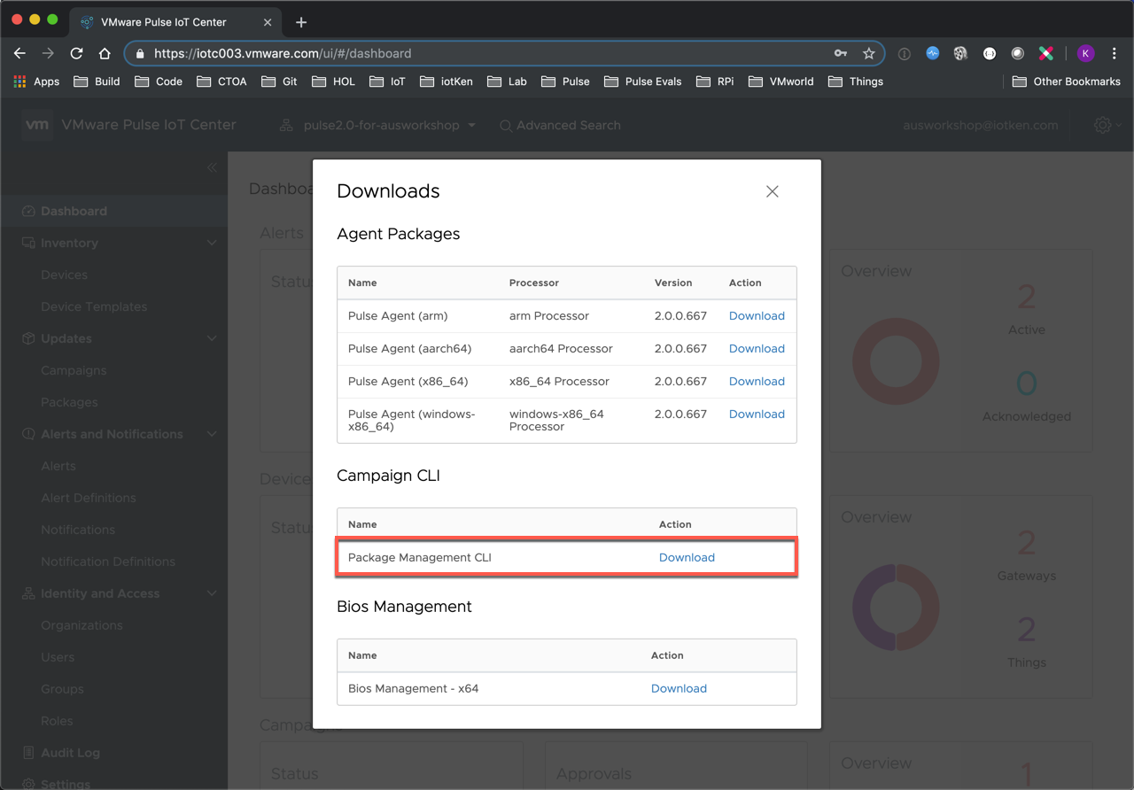Image resolution: width=1134 pixels, height=790 pixels.
Task: Bookmark this page with the star
Action: tap(868, 53)
